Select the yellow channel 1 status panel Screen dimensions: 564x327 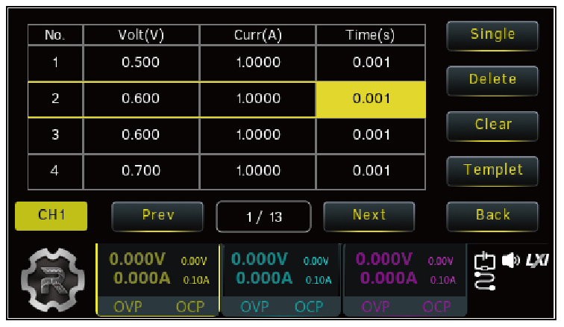coord(157,278)
